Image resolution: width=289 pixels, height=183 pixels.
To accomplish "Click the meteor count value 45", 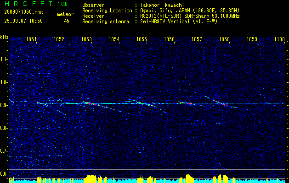I will pos(67,21).
